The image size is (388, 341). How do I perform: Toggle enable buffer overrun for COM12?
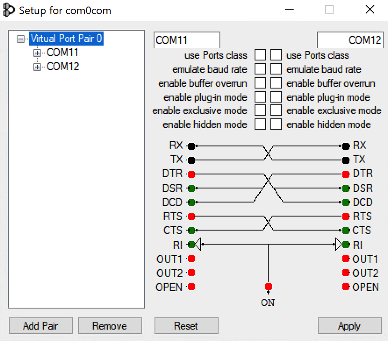click(276, 83)
